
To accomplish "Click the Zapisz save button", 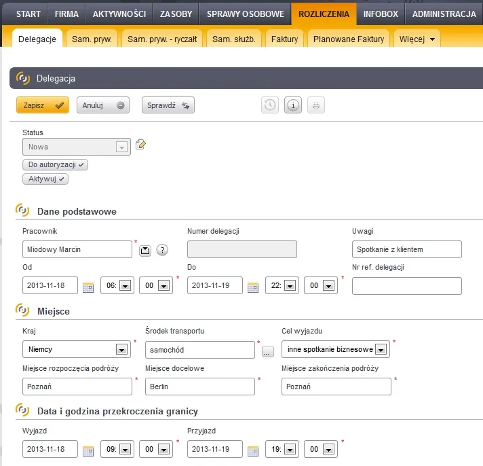I will [x=43, y=105].
